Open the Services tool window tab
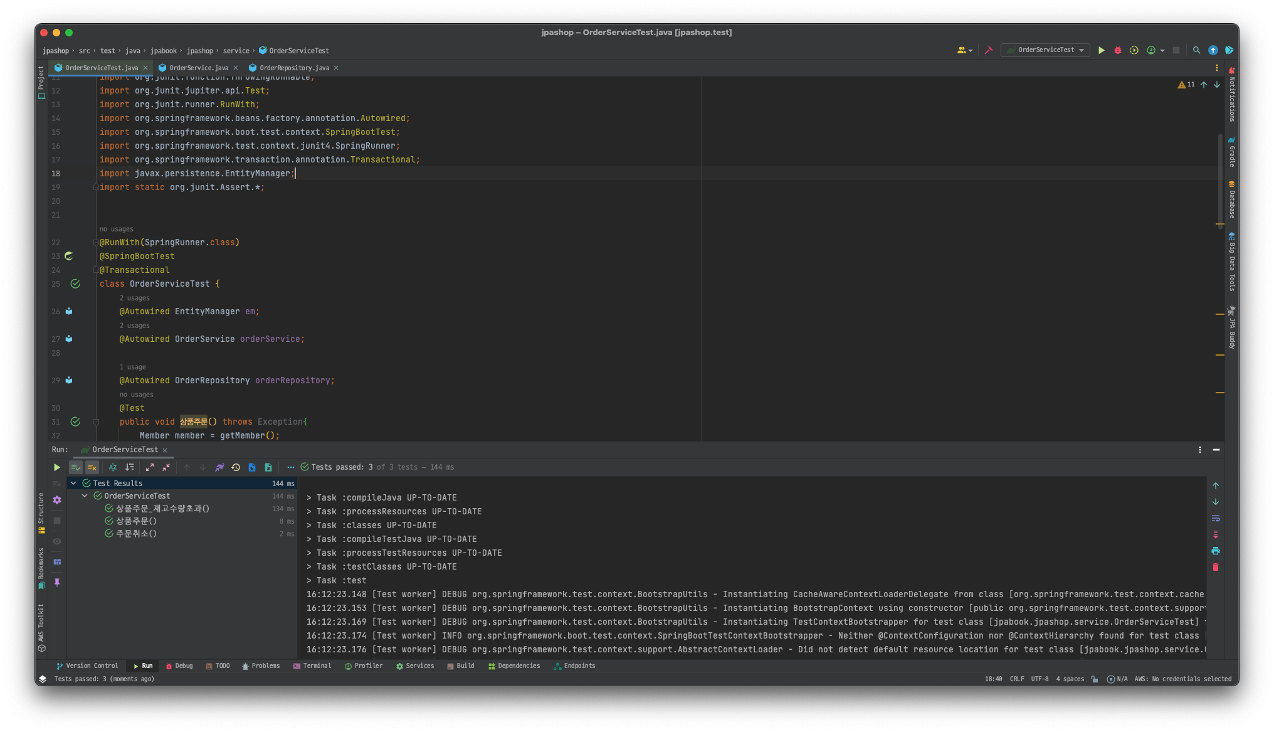Viewport: 1274px width, 732px height. pos(415,666)
